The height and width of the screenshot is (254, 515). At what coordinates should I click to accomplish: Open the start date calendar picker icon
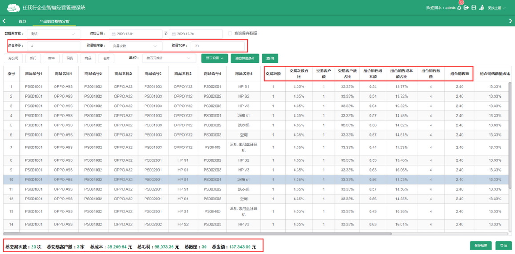pos(113,34)
